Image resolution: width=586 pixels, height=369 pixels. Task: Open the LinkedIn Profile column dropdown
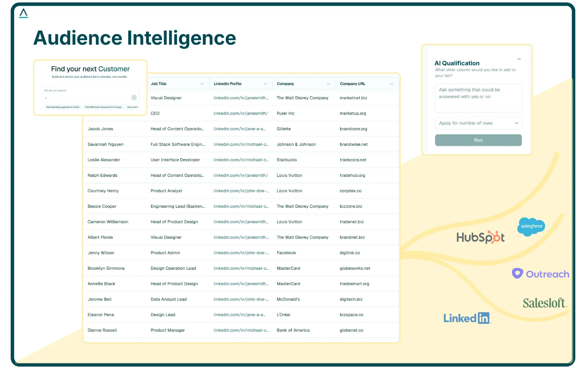[266, 83]
